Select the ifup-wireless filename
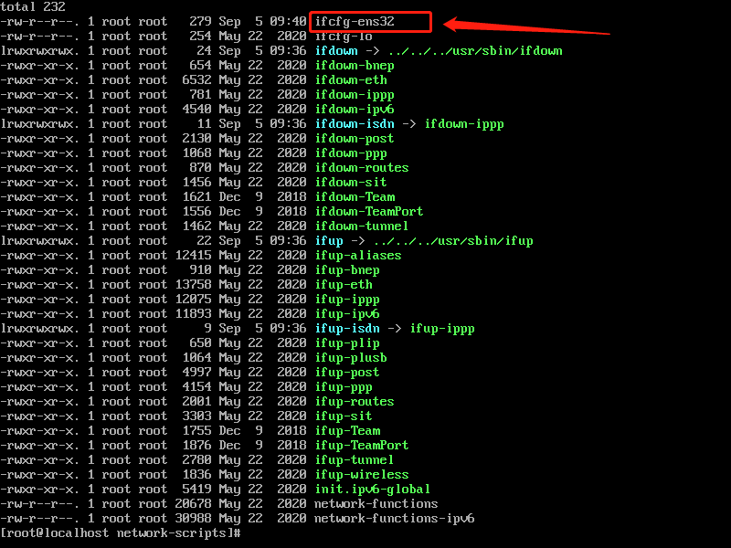 coord(362,475)
